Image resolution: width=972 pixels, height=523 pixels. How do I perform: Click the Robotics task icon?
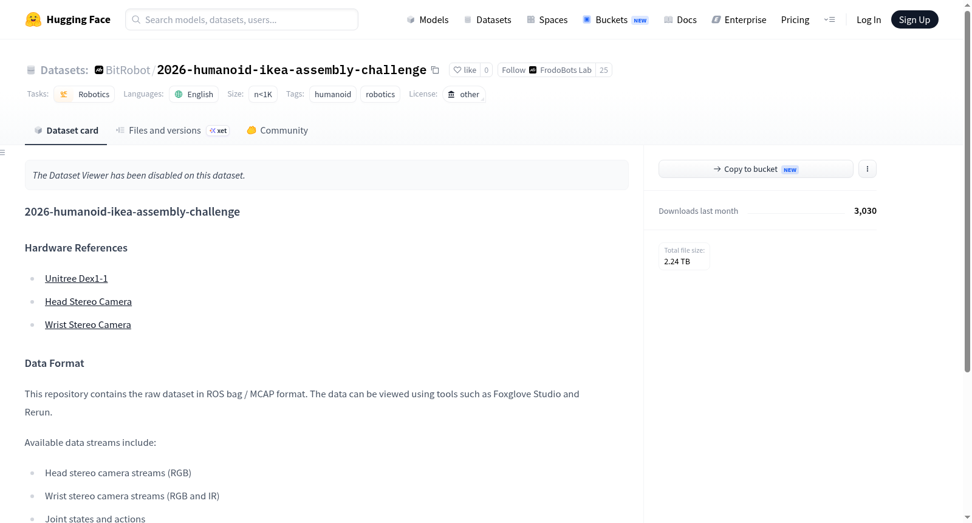[x=64, y=94]
